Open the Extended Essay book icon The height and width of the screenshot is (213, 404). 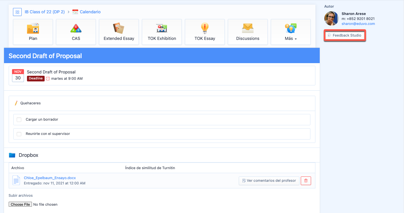click(x=119, y=29)
